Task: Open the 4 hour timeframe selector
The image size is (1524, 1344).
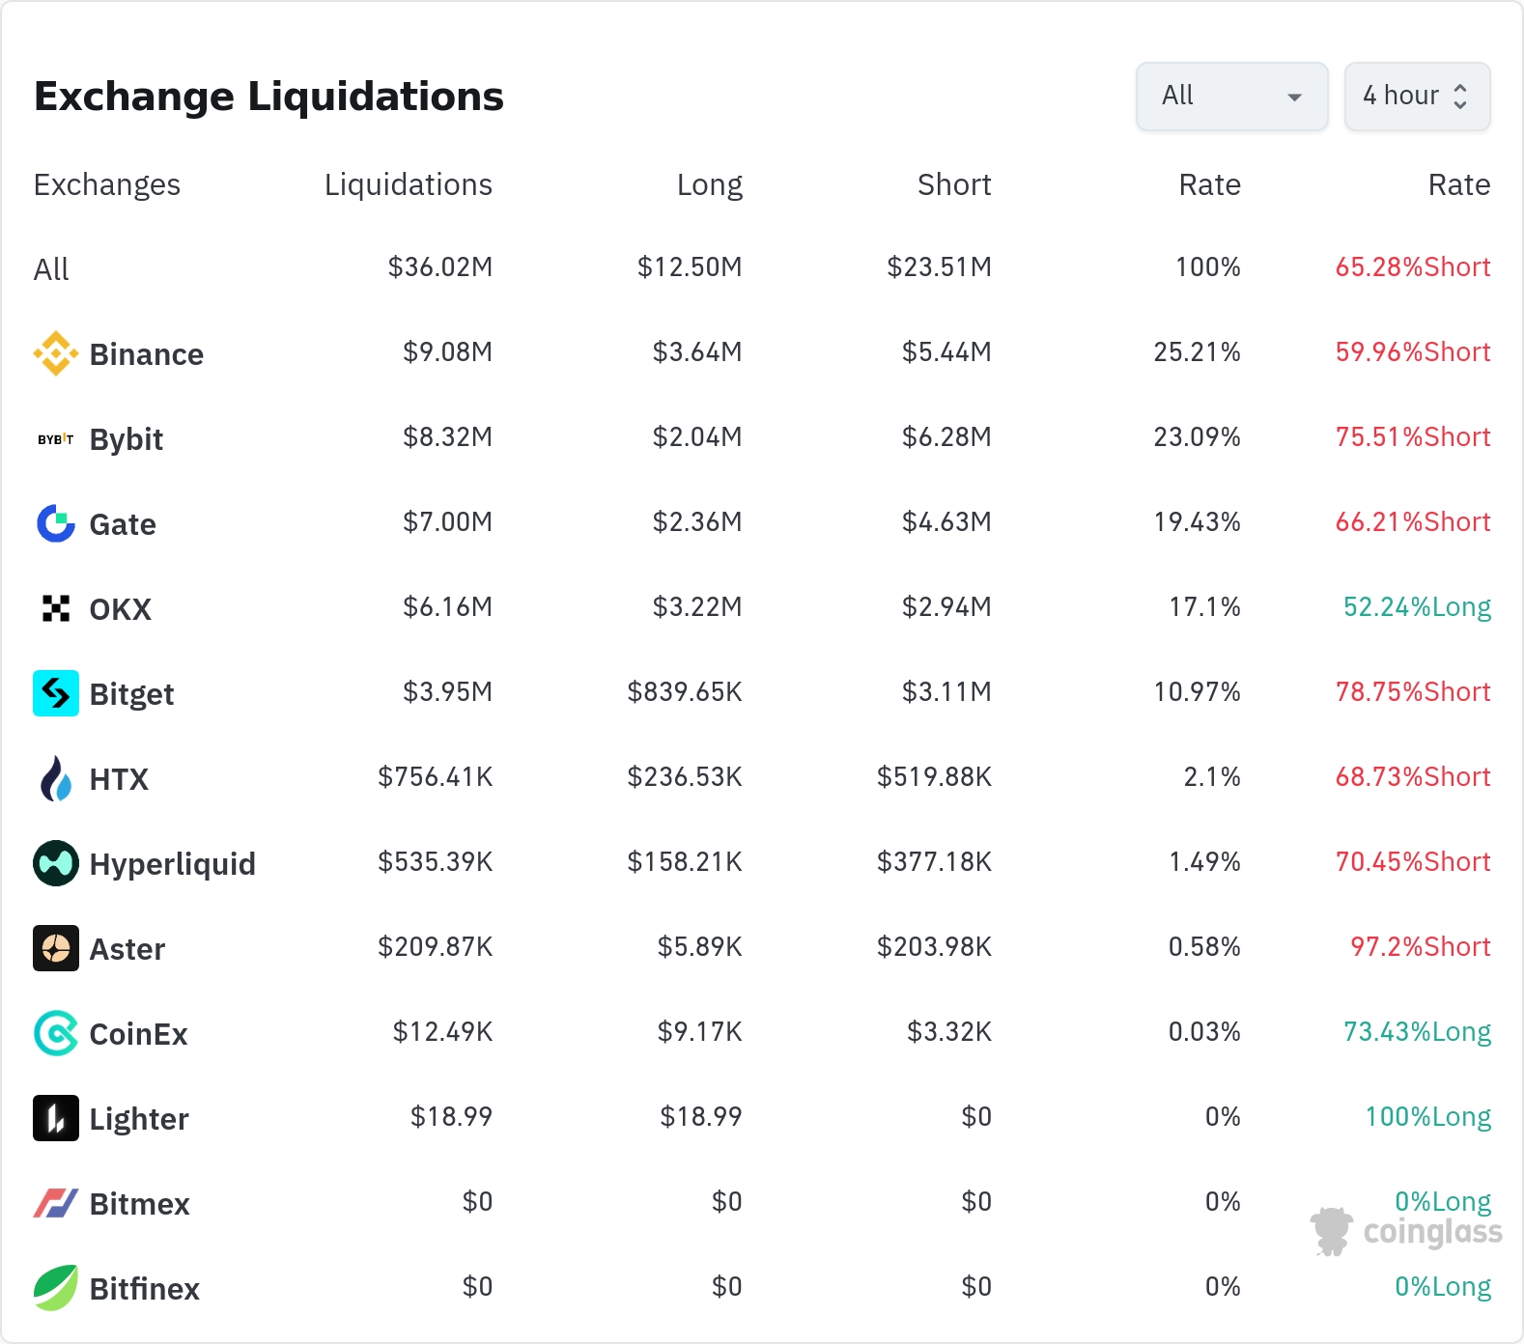Action: point(1416,96)
